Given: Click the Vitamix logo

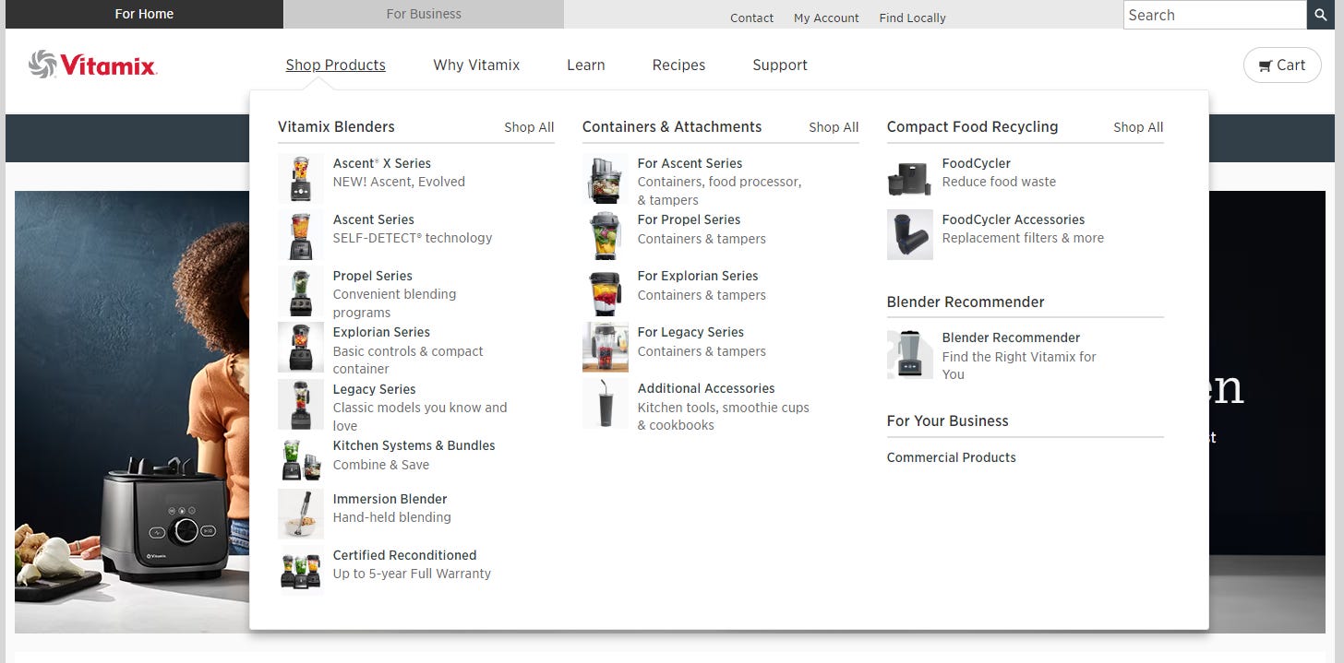Looking at the screenshot, I should tap(92, 65).
